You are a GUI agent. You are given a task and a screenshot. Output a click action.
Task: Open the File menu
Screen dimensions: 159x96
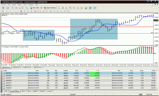click(5, 5)
